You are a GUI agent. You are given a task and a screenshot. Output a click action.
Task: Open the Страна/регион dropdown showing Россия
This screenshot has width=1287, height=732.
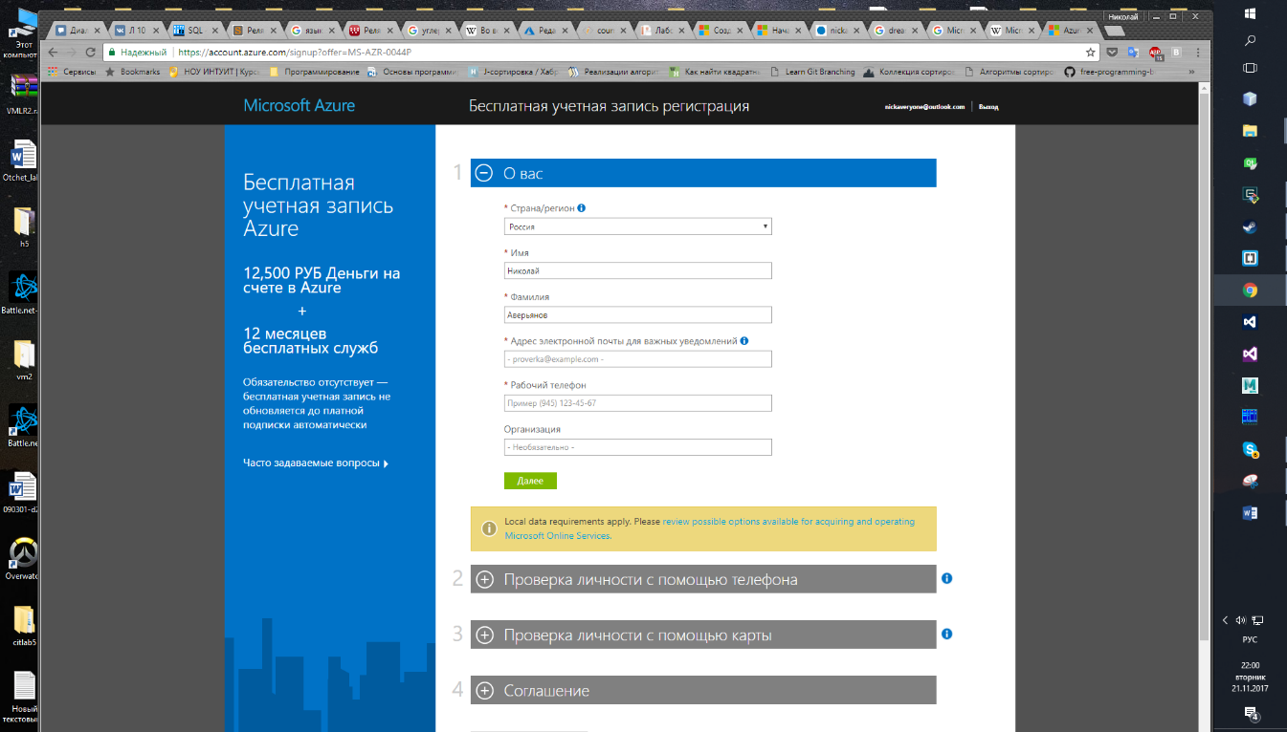tap(637, 226)
